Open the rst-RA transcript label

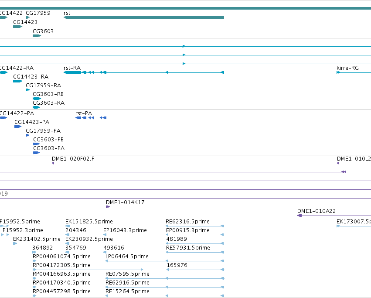72,68
